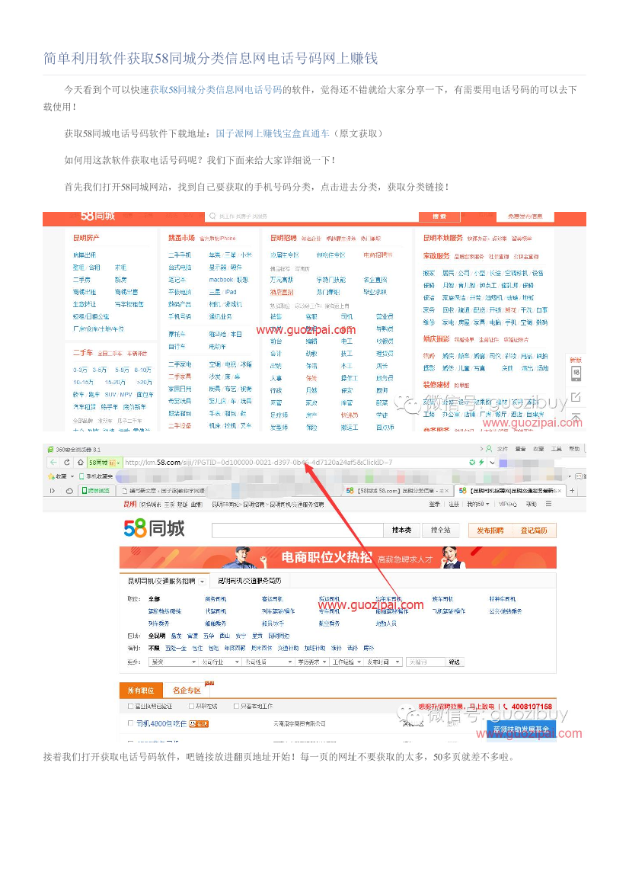Open the 司机,4800包吃住 job listing
The height and width of the screenshot is (891, 629).
point(161,723)
